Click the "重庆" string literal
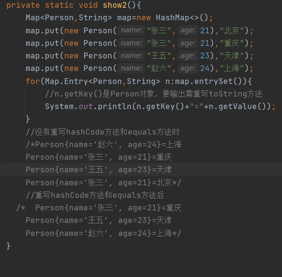Image resolution: width=282 pixels, height=277 pixels. point(232,43)
